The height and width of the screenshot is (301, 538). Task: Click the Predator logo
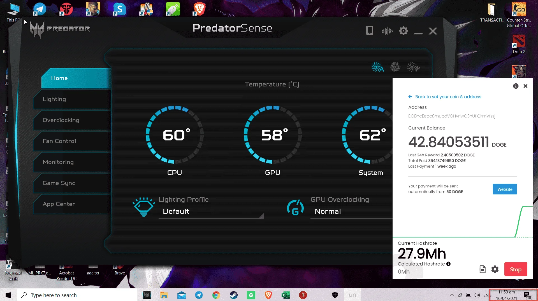click(60, 29)
